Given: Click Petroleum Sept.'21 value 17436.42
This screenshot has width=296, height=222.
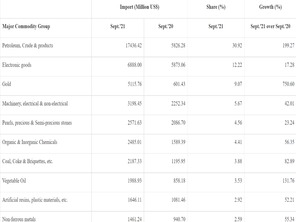Looking at the screenshot, I should pyautogui.click(x=134, y=46).
